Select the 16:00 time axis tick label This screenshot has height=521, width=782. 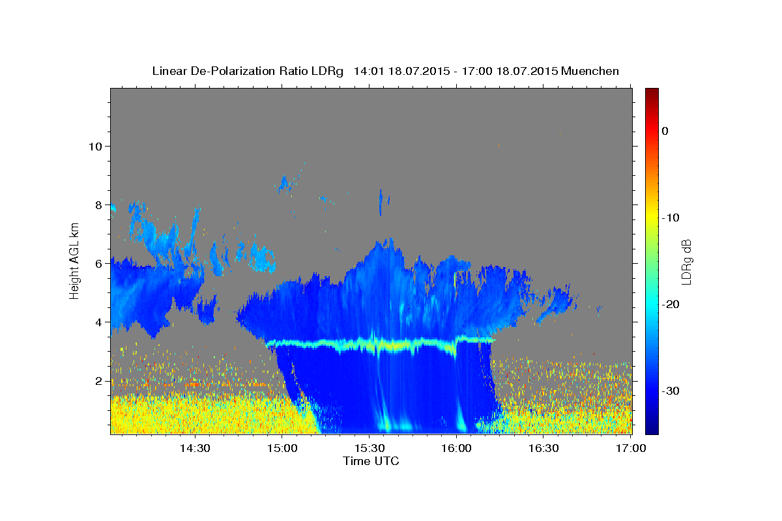click(456, 448)
